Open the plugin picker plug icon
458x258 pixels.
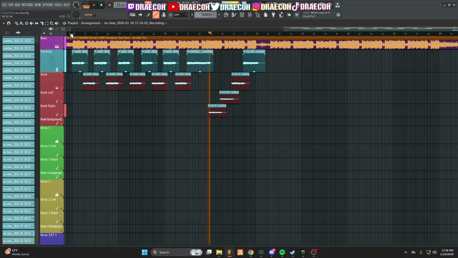273,15
